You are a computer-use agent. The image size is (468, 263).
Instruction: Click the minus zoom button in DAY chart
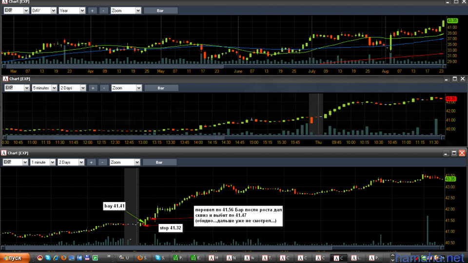[103, 11]
